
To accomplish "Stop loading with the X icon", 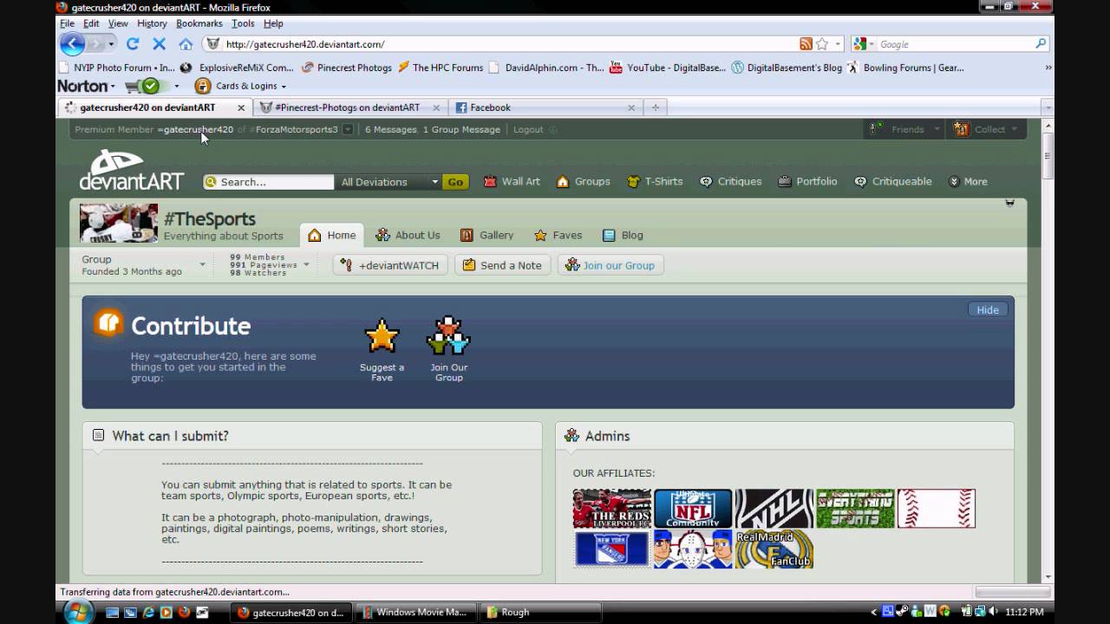I will point(160,44).
